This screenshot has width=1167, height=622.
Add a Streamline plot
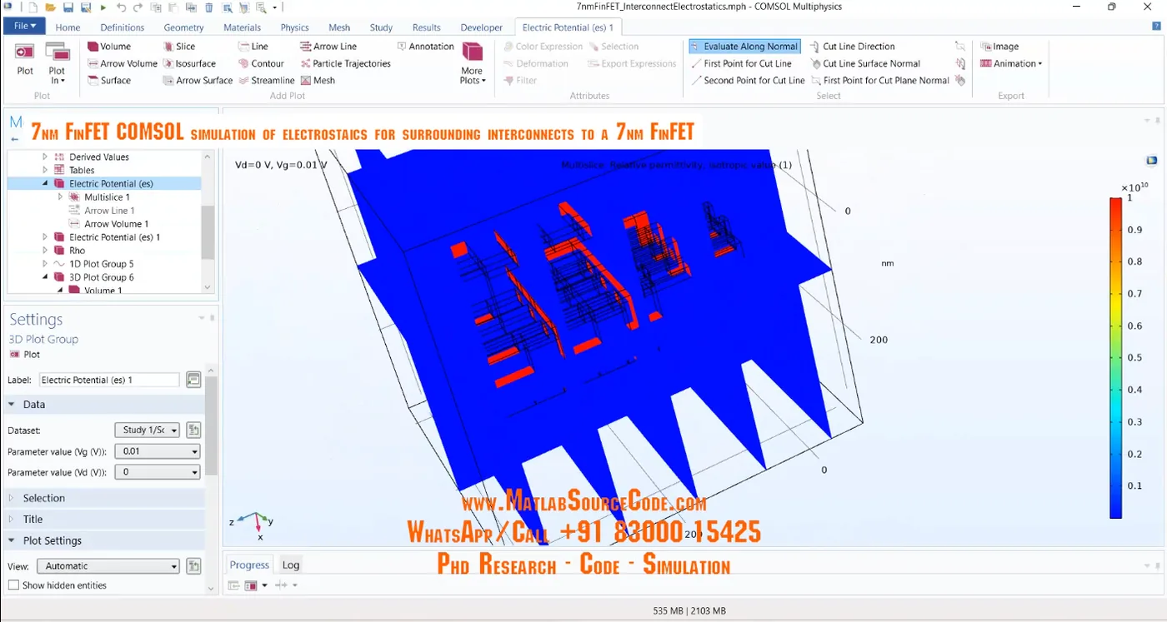tap(266, 80)
